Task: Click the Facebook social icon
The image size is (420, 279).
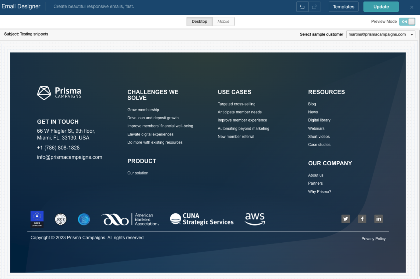Action: pos(362,219)
